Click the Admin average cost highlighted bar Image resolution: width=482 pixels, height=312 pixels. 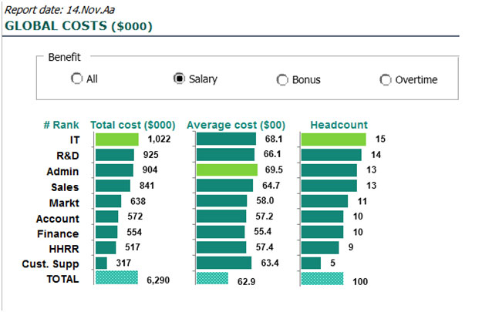(x=227, y=169)
